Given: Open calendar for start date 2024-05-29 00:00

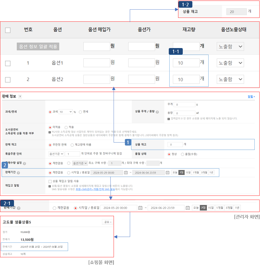Looking at the screenshot, I should 126,173.
